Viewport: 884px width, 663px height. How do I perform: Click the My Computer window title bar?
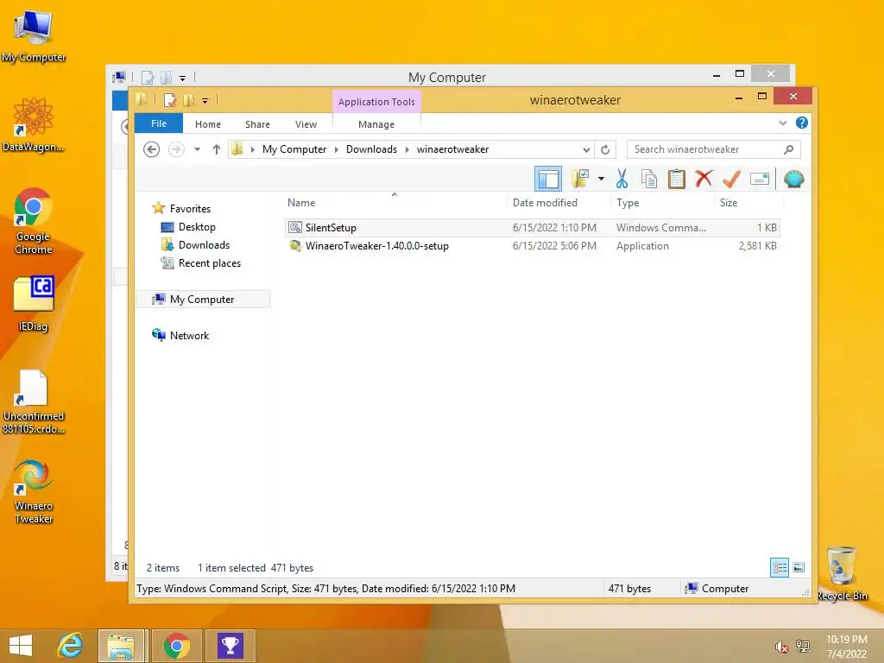click(446, 77)
